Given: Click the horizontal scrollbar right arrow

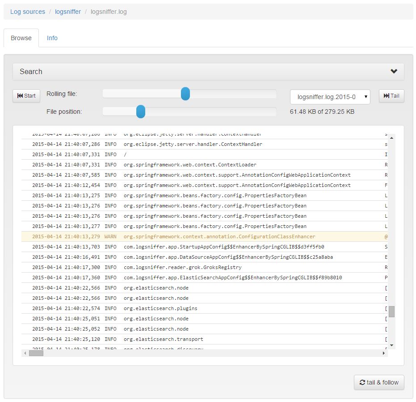Looking at the screenshot, I should click(384, 353).
